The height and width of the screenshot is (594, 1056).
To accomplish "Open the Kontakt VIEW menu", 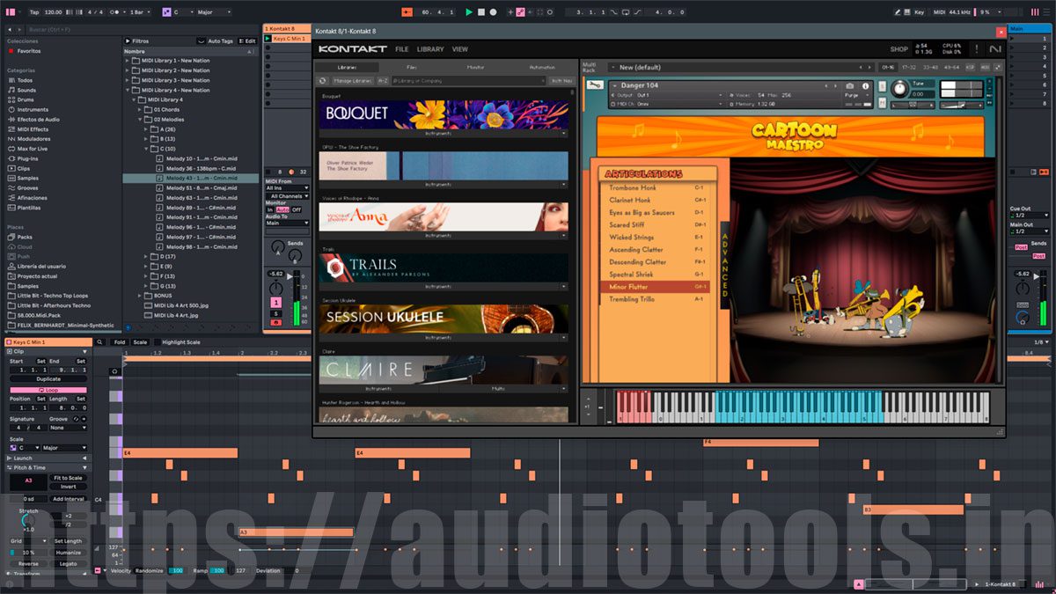I will click(x=460, y=49).
